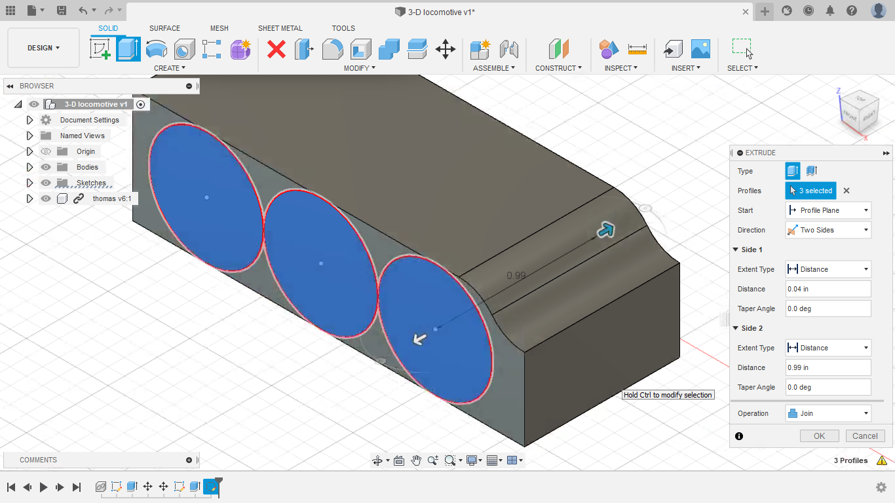The height and width of the screenshot is (503, 895).
Task: Open the job status clock icon
Action: tap(809, 10)
